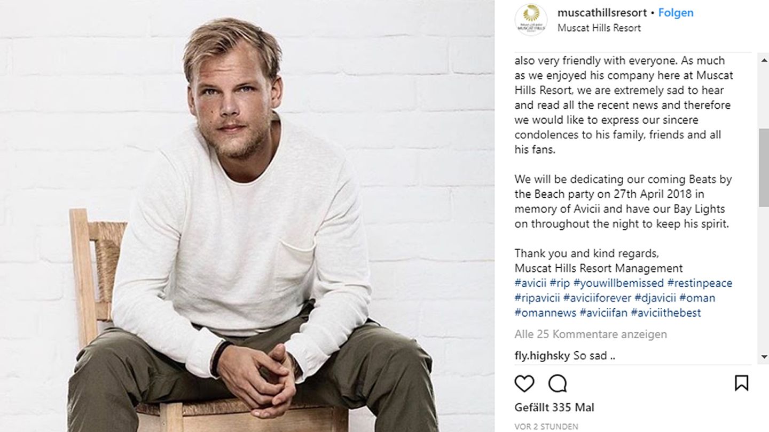769x432 pixels.
Task: Open the #aviciithebest hashtag
Action: tap(665, 313)
